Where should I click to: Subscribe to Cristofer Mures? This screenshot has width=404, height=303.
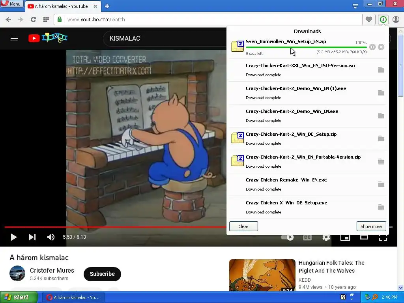pos(102,274)
